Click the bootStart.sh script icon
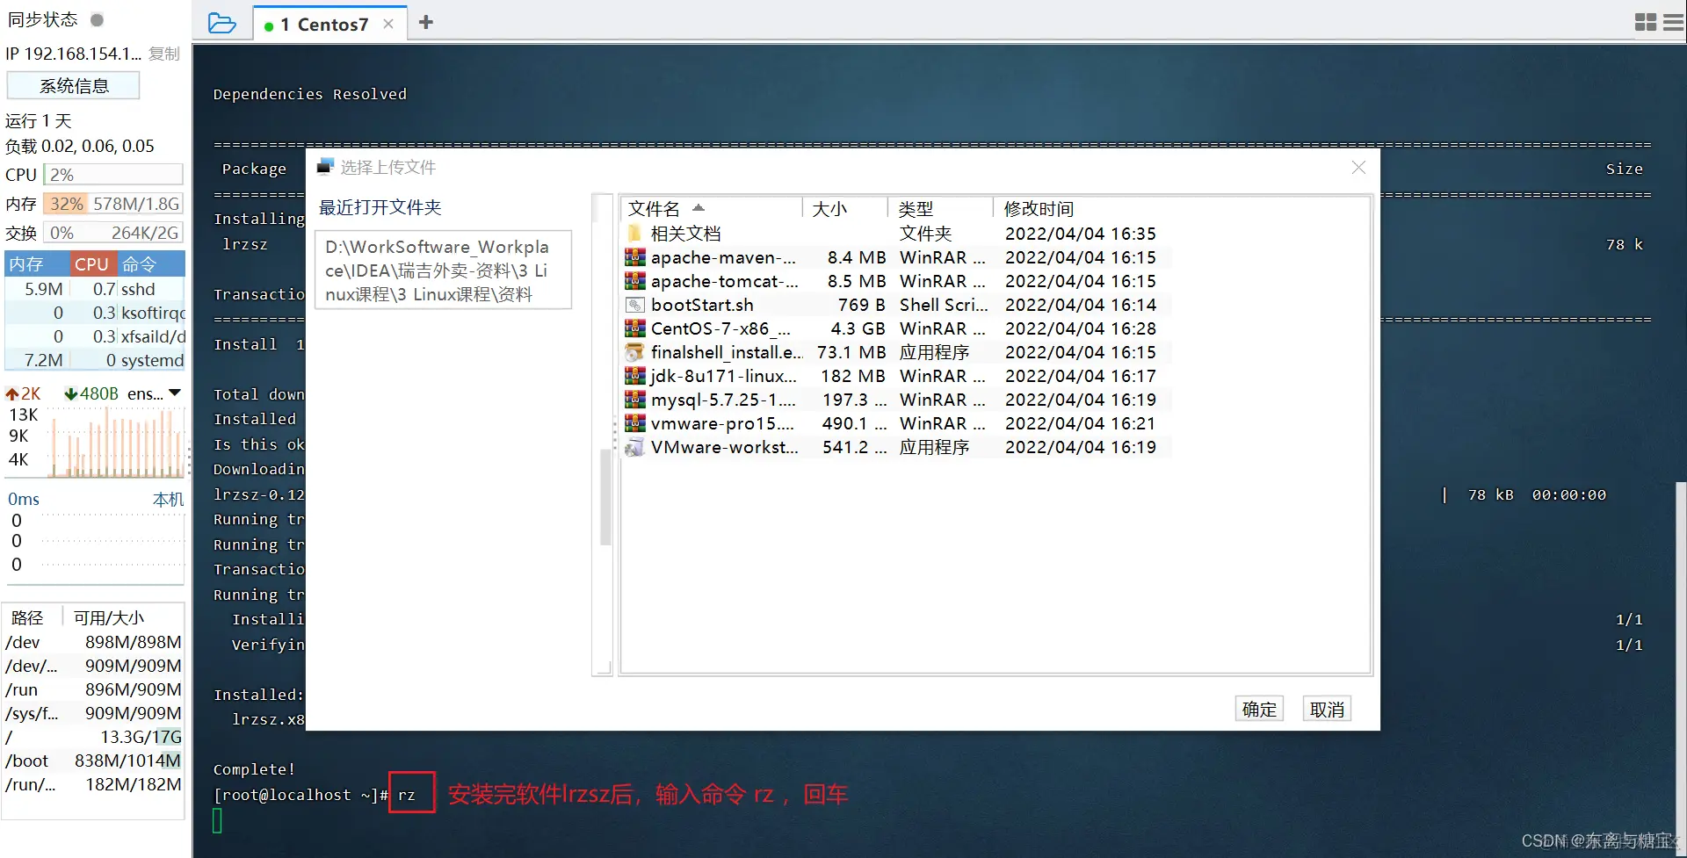 click(x=634, y=305)
